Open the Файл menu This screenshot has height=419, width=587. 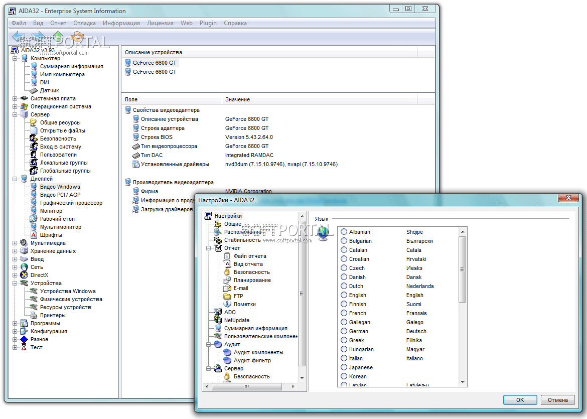click(19, 23)
